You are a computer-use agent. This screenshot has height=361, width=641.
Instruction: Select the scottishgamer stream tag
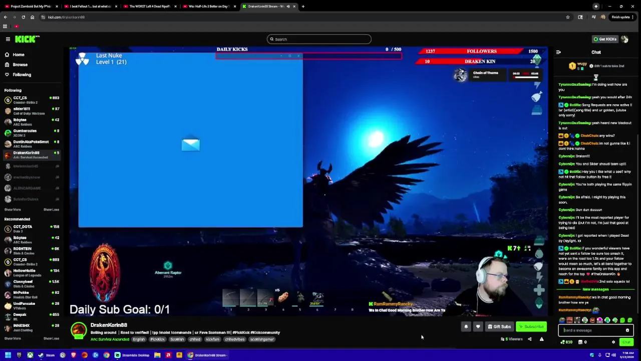(x=262, y=339)
